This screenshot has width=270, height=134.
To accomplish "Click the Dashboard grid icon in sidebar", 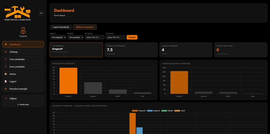I will coord(6,44).
